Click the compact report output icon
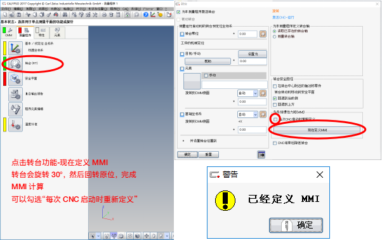This screenshot has width=382, height=240. tap(16, 94)
